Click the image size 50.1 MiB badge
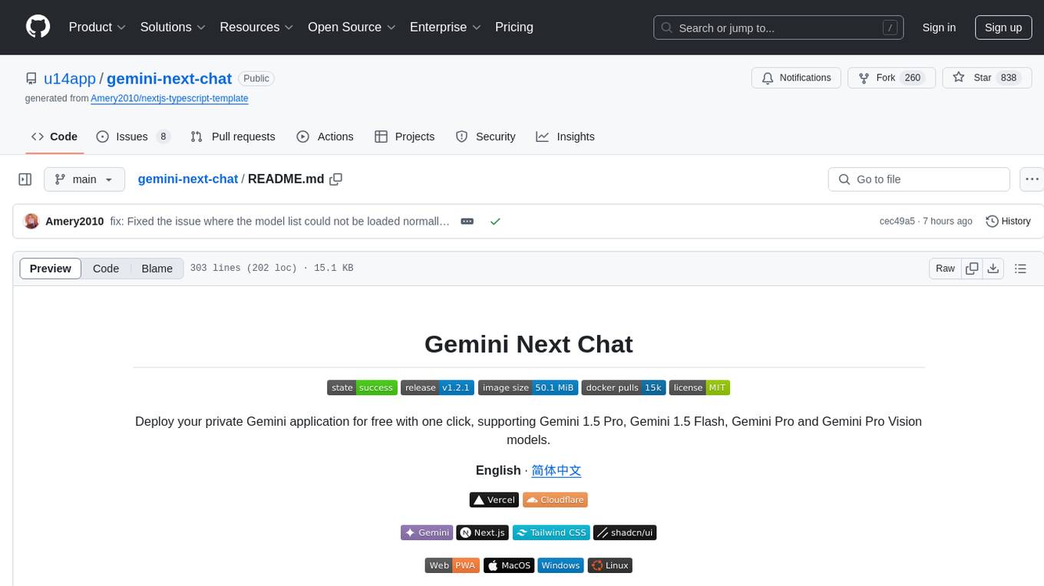Image resolution: width=1044 pixels, height=586 pixels. pos(528,387)
